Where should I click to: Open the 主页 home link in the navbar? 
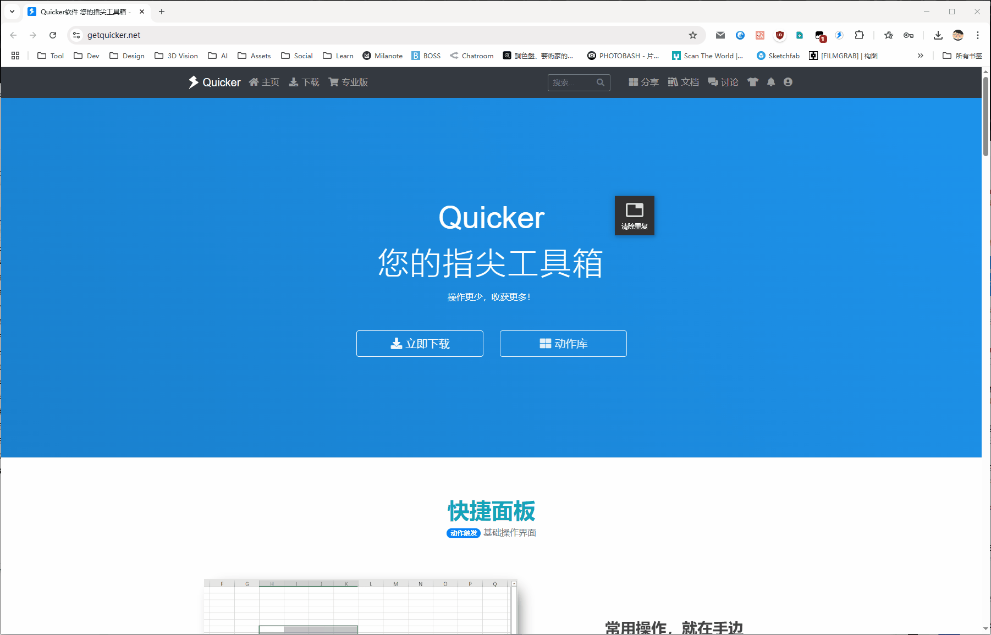click(x=264, y=82)
